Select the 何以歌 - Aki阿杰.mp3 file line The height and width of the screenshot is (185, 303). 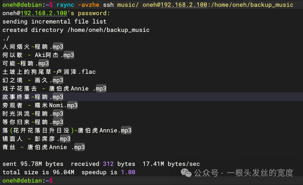point(38,55)
